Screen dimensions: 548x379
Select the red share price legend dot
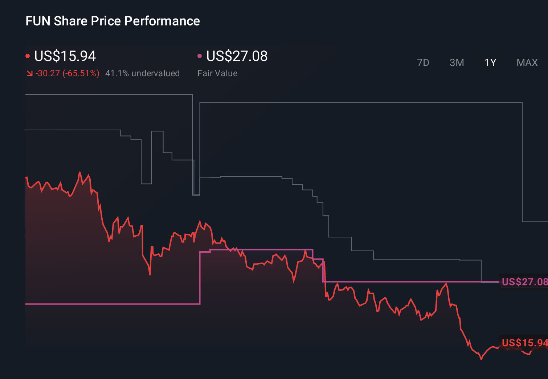pyautogui.click(x=28, y=56)
